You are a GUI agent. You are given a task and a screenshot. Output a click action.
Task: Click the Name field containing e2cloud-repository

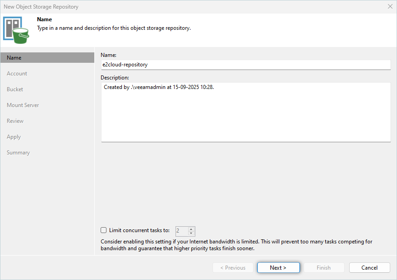[245, 65]
